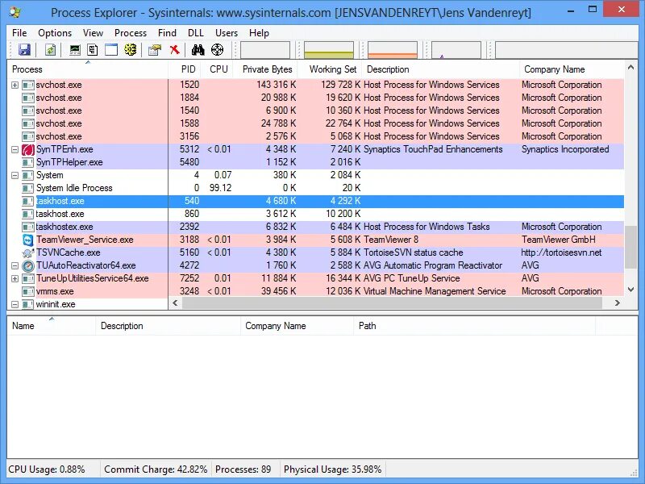Viewport: 645px width, 484px height.
Task: Sort upper pane by Description column header
Action: click(x=440, y=69)
